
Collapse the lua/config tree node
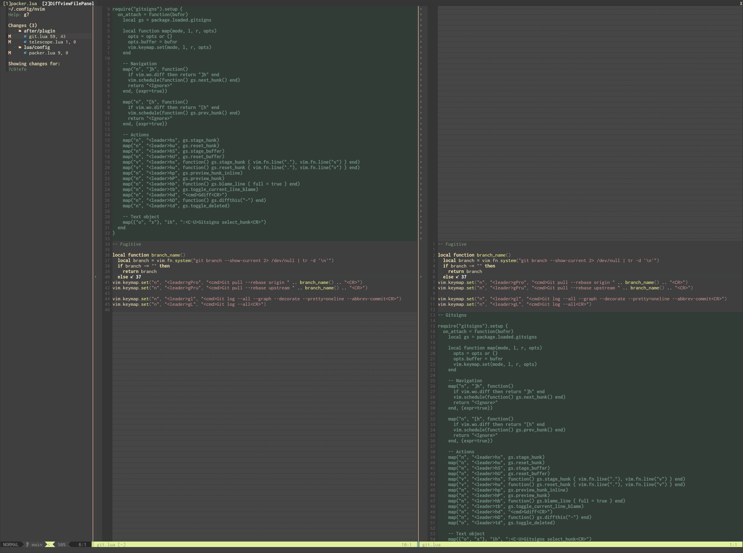coord(15,47)
